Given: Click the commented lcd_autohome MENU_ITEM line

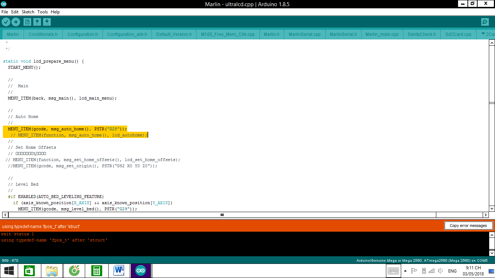Looking at the screenshot, I should coord(79,135).
